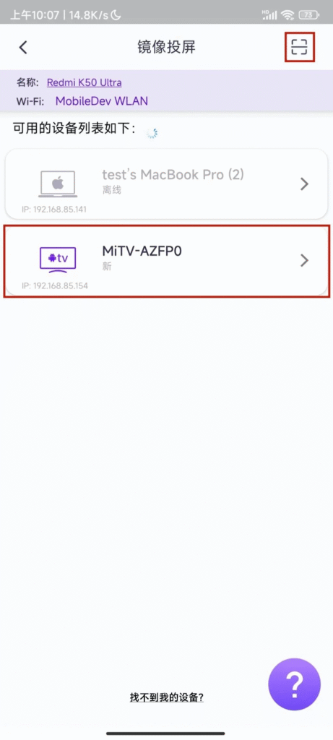The image size is (333, 740).
Task: Tap the IP 192.168.85.141 label
Action: coord(53,209)
